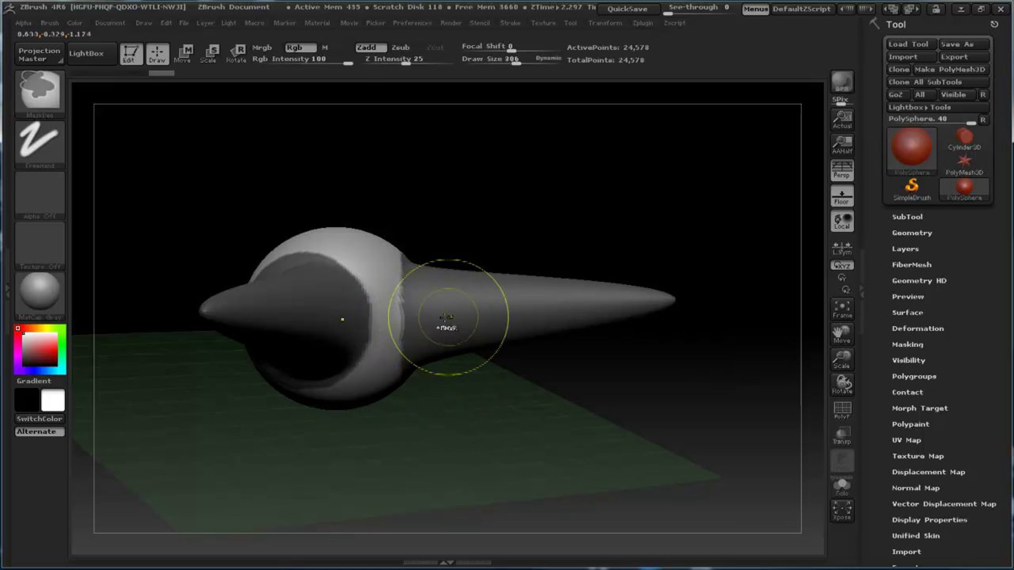
Task: Click the BPR render icon
Action: [842, 82]
